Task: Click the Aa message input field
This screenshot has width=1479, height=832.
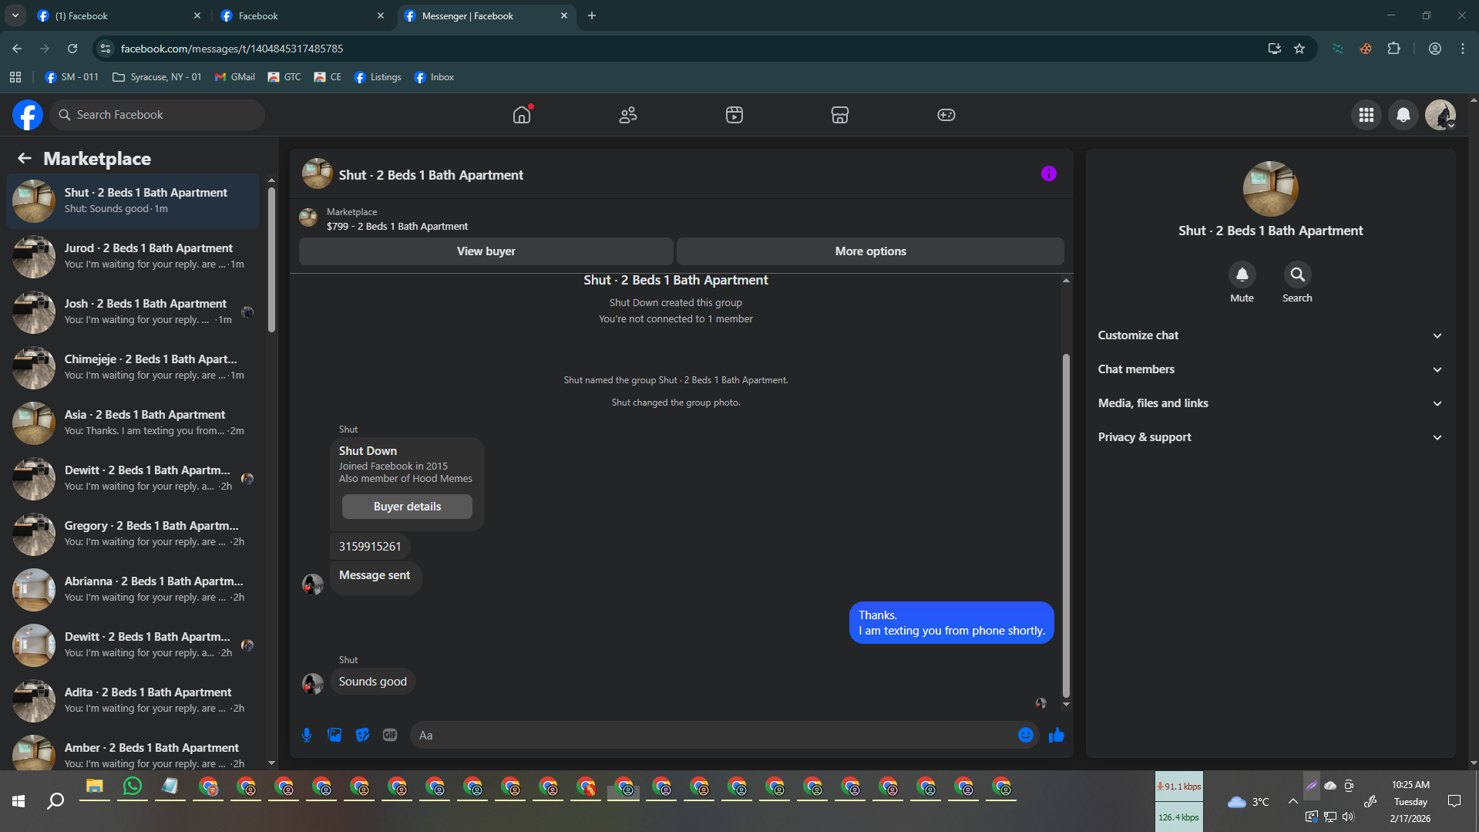Action: click(713, 735)
